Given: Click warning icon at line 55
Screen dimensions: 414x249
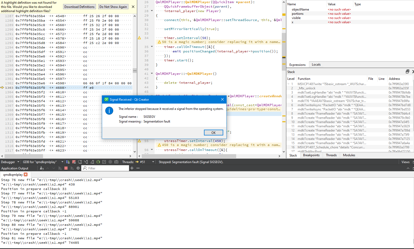Looking at the screenshot, I should tap(139, 141).
